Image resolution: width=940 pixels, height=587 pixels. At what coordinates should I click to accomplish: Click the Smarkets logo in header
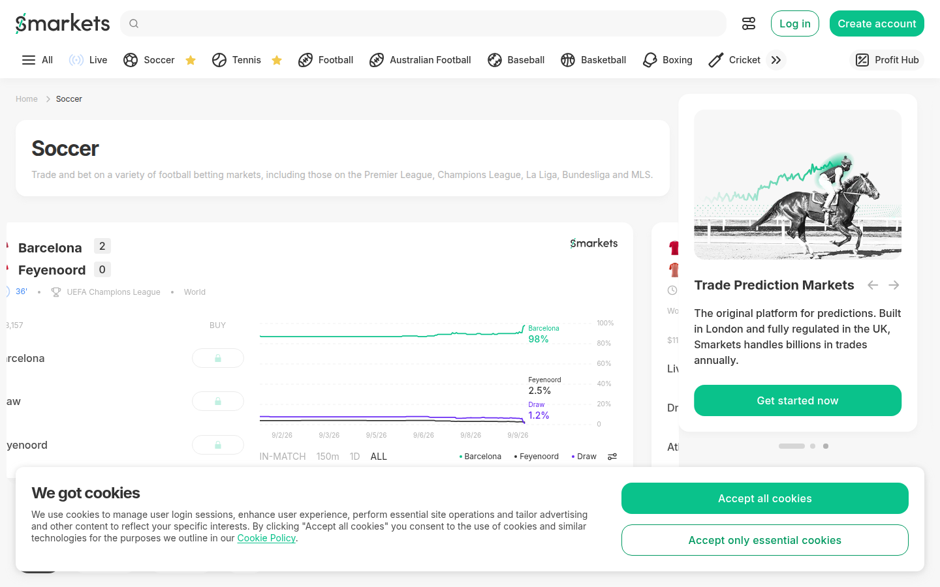pos(63,23)
